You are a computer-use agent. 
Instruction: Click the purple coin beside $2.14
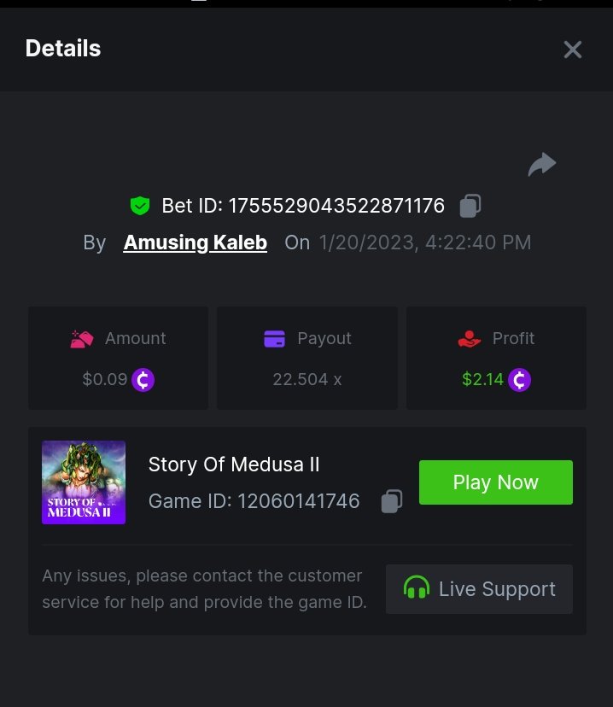pyautogui.click(x=519, y=379)
